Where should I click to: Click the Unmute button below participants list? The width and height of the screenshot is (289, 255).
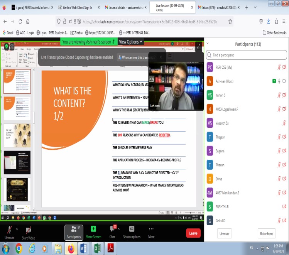224,233
